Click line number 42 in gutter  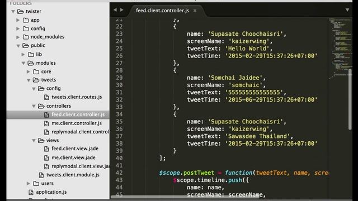tap(119, 173)
